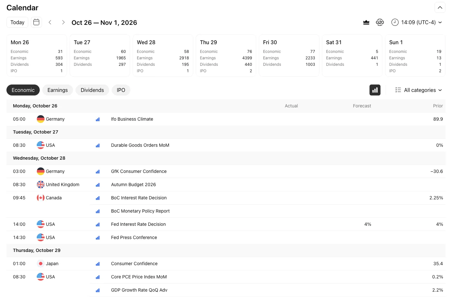Image resolution: width=452 pixels, height=300 pixels.
Task: Switch to the Earnings tab
Action: [x=57, y=90]
